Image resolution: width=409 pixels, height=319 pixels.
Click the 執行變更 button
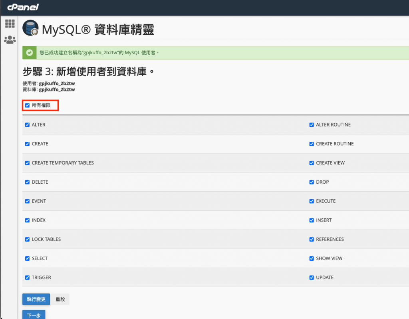[x=36, y=299]
